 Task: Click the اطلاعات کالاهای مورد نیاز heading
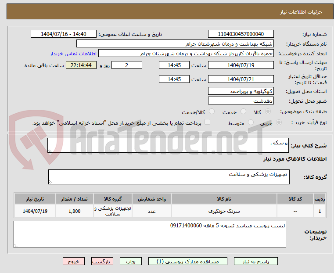coord(295,159)
